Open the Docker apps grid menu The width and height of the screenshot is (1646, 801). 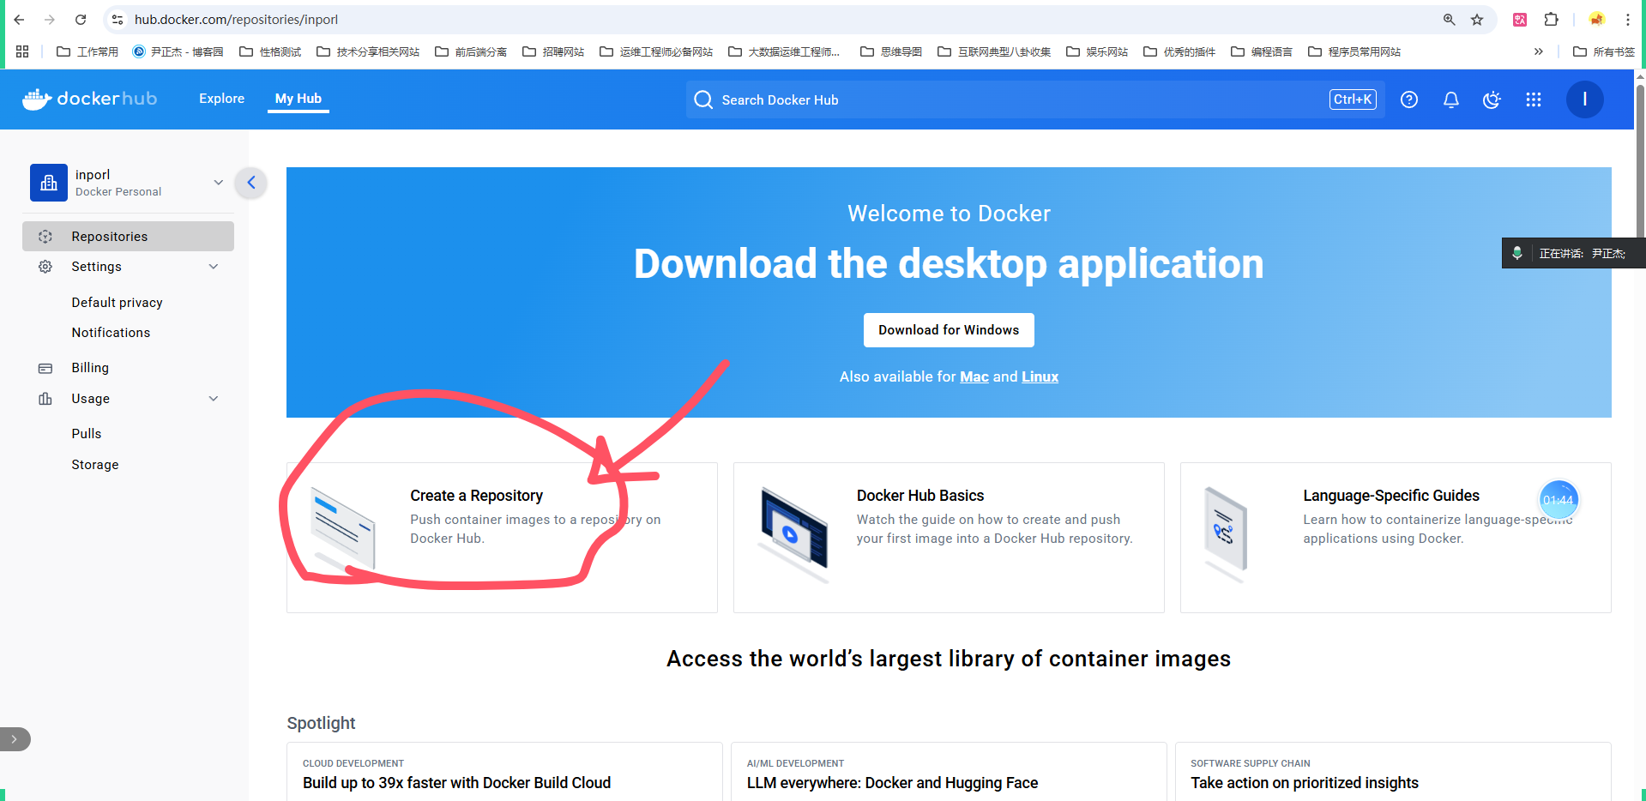click(1534, 99)
